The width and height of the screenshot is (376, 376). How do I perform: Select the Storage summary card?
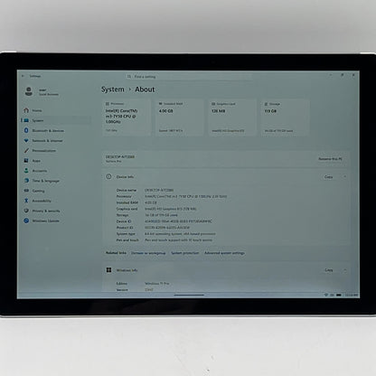click(x=285, y=117)
